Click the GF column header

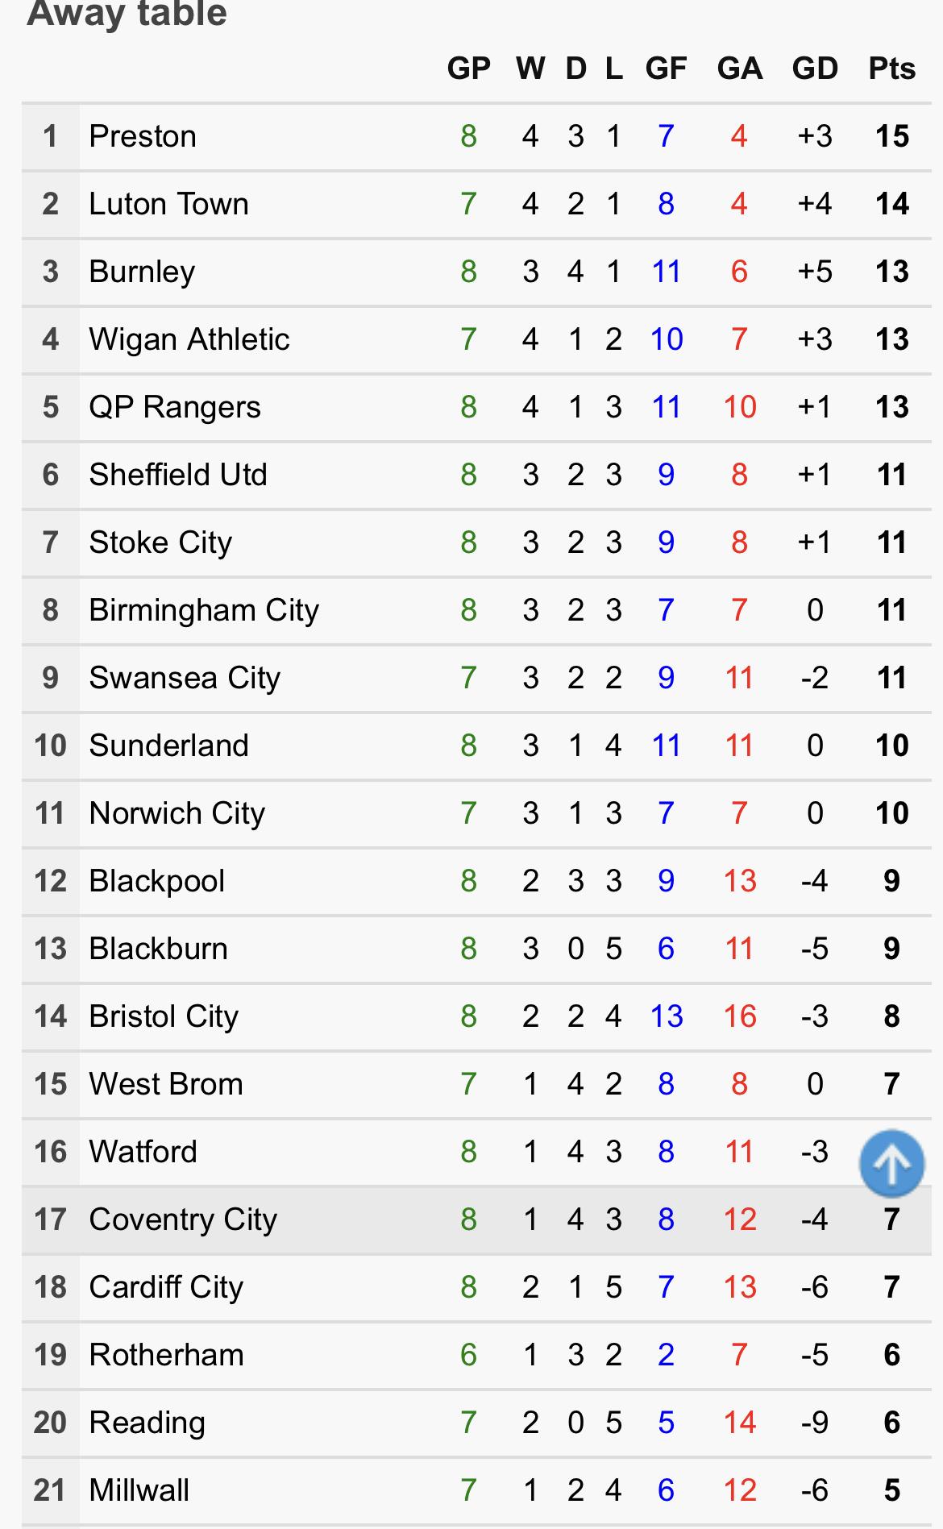click(x=666, y=69)
